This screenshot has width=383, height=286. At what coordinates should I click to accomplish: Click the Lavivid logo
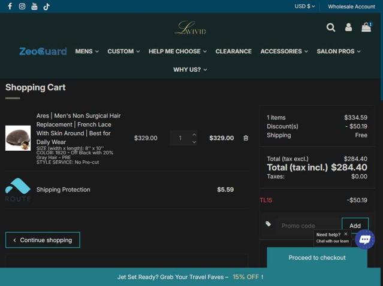tap(191, 28)
